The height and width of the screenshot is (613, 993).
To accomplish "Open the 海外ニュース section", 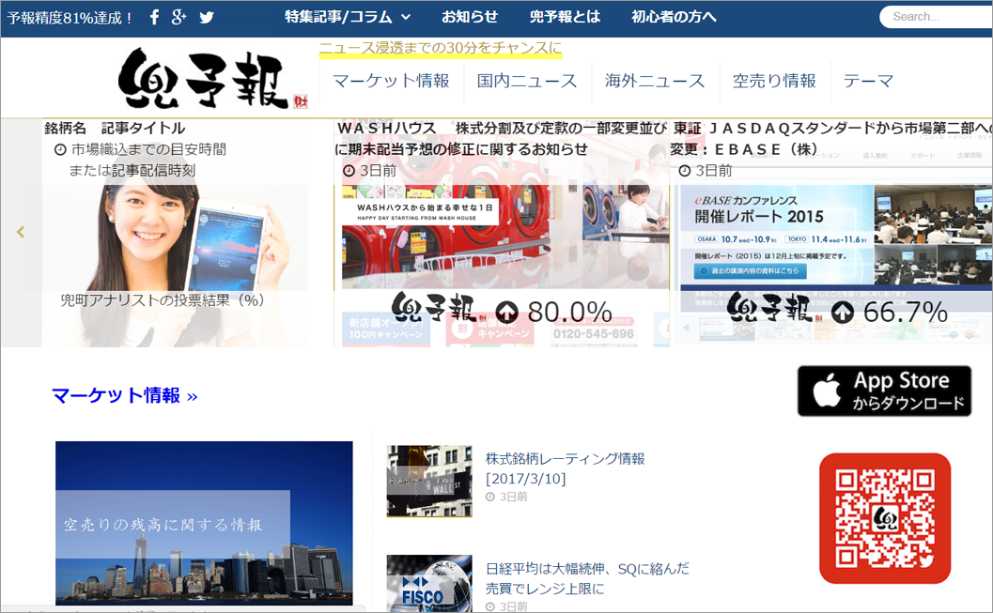I will tap(655, 82).
